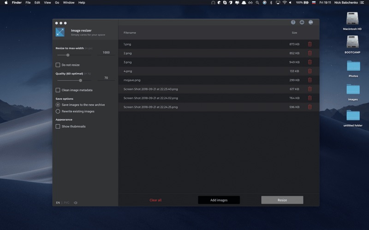Viewport: 369px width, 230px height.
Task: Click the Resize button
Action: 282,200
